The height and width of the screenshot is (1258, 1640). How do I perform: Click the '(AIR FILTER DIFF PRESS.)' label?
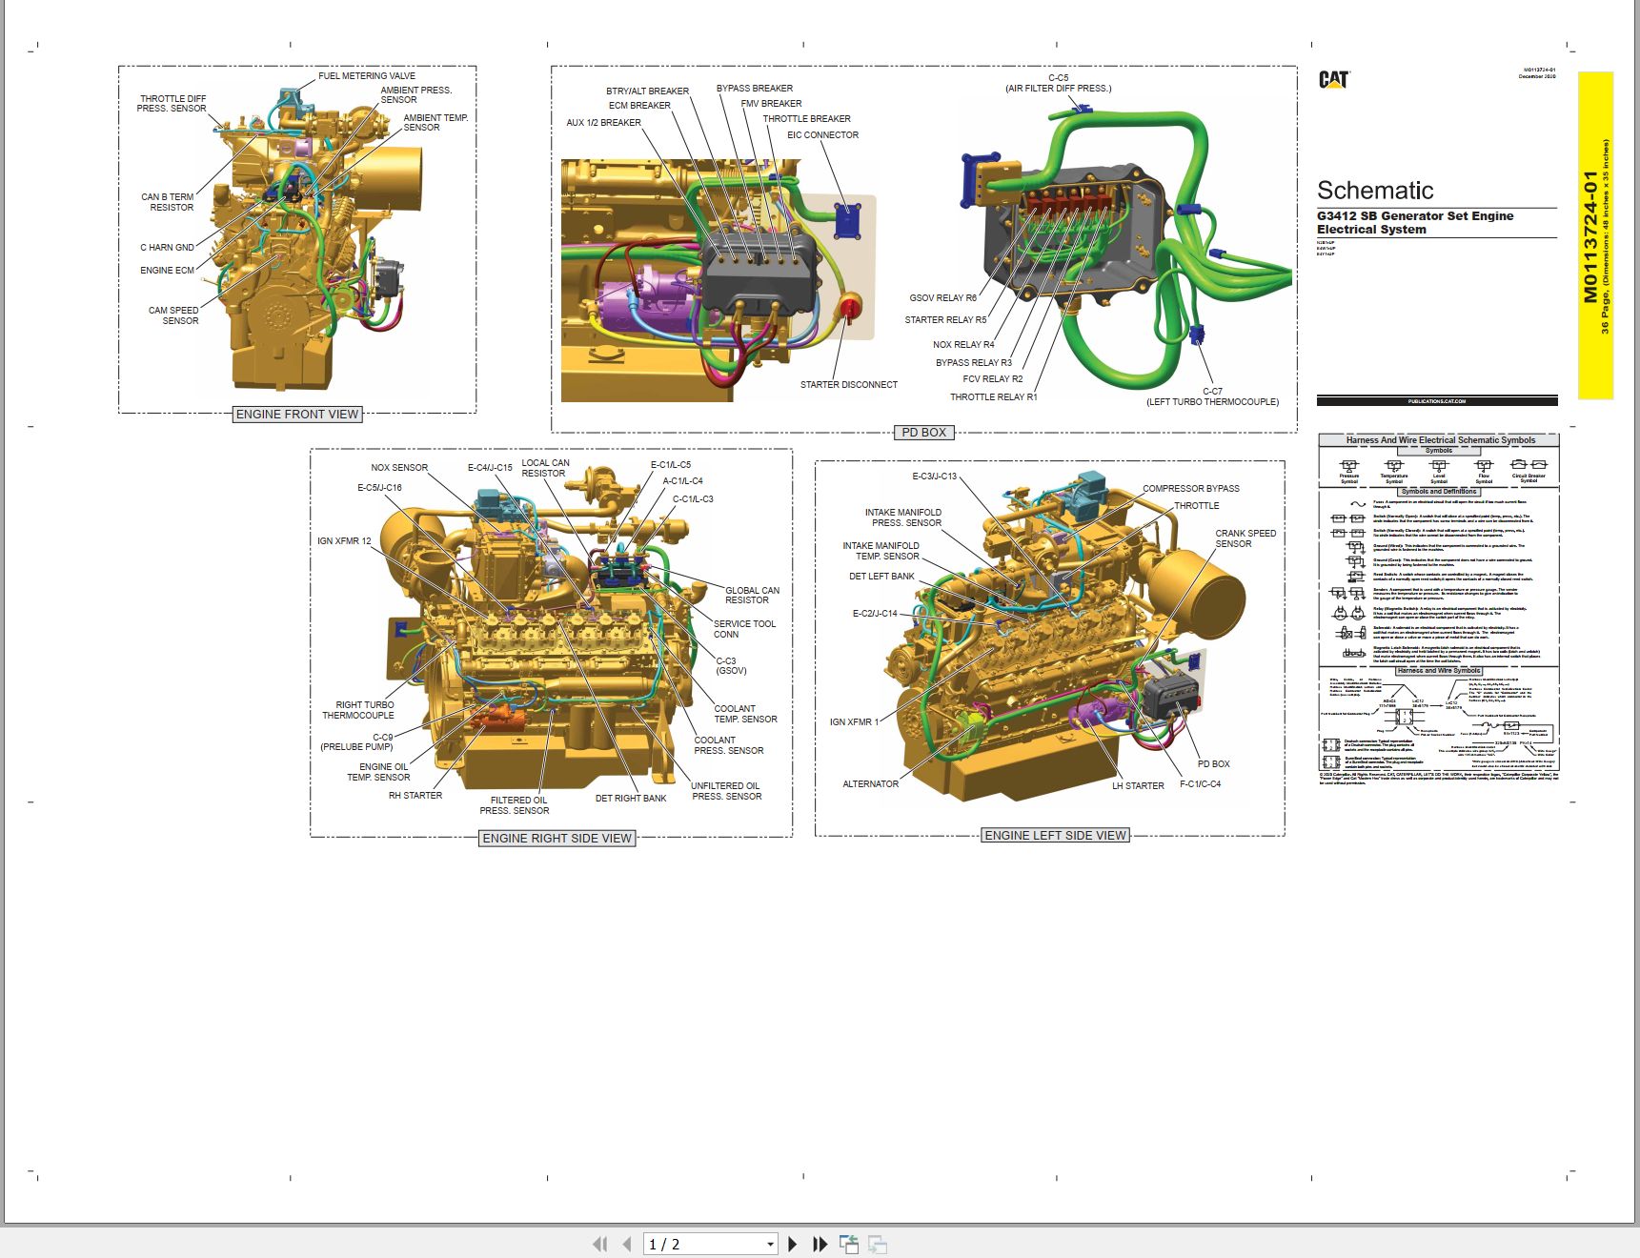pos(1058,89)
